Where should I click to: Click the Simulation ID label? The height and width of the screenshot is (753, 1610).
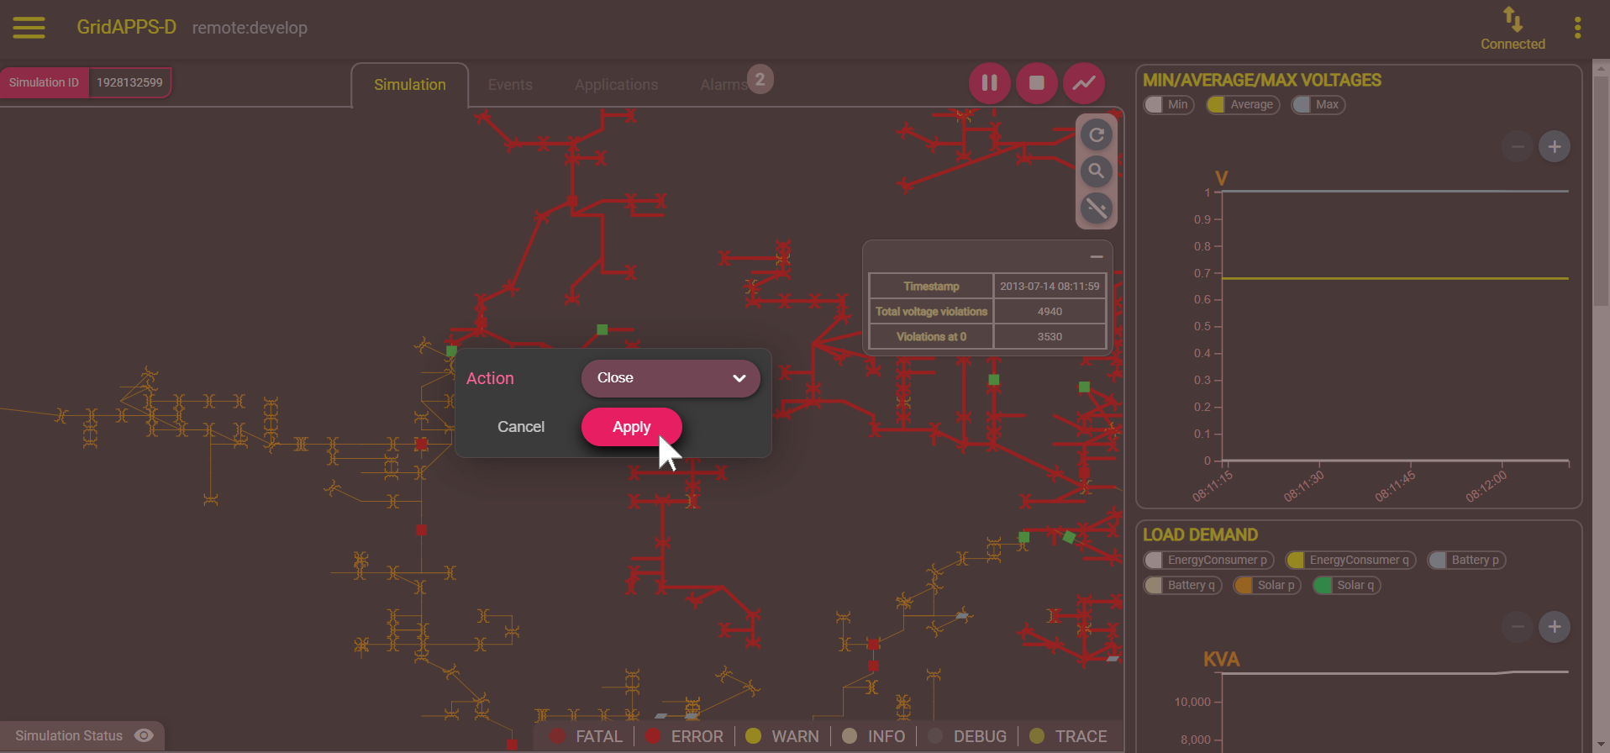pos(44,82)
